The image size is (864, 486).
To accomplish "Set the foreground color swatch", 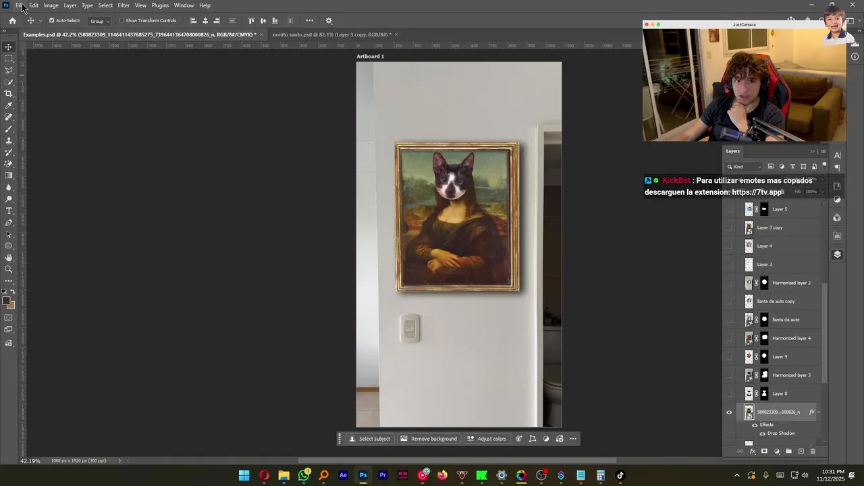I will 6,301.
